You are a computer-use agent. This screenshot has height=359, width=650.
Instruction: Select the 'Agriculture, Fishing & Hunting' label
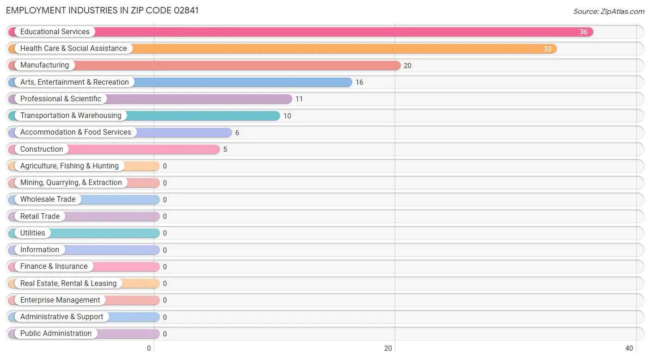(x=69, y=166)
